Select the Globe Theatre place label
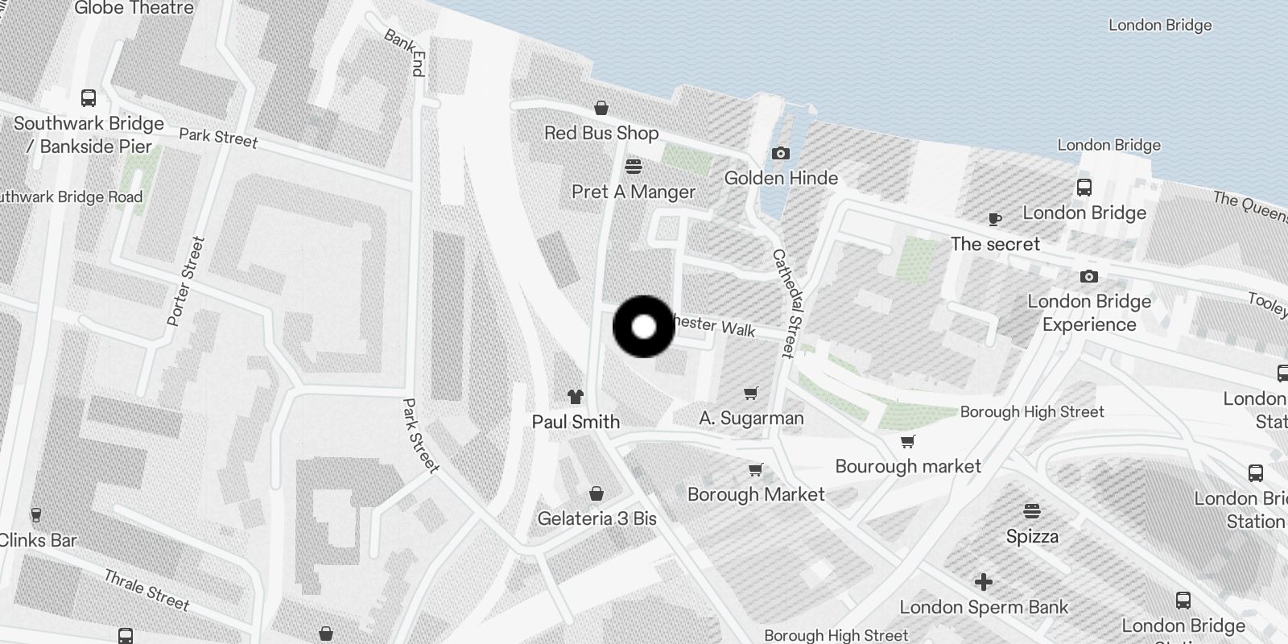1288x644 pixels. click(x=134, y=8)
